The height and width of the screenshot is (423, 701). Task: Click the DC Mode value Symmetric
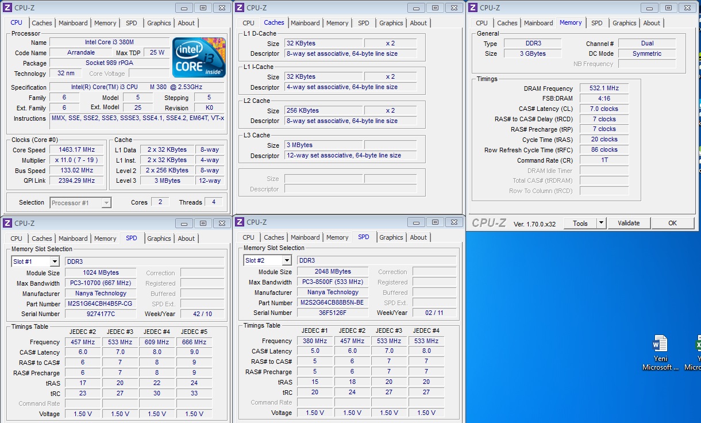click(x=647, y=53)
